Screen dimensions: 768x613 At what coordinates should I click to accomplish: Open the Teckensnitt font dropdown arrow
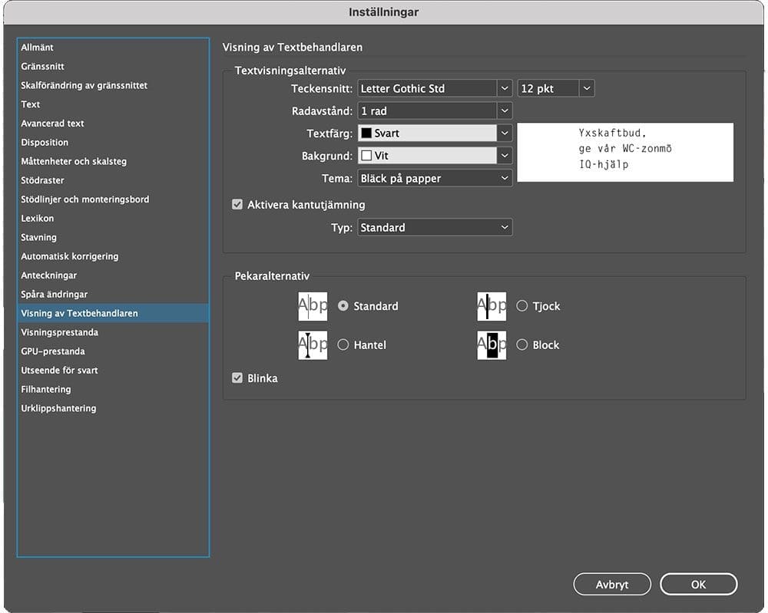[x=505, y=88]
